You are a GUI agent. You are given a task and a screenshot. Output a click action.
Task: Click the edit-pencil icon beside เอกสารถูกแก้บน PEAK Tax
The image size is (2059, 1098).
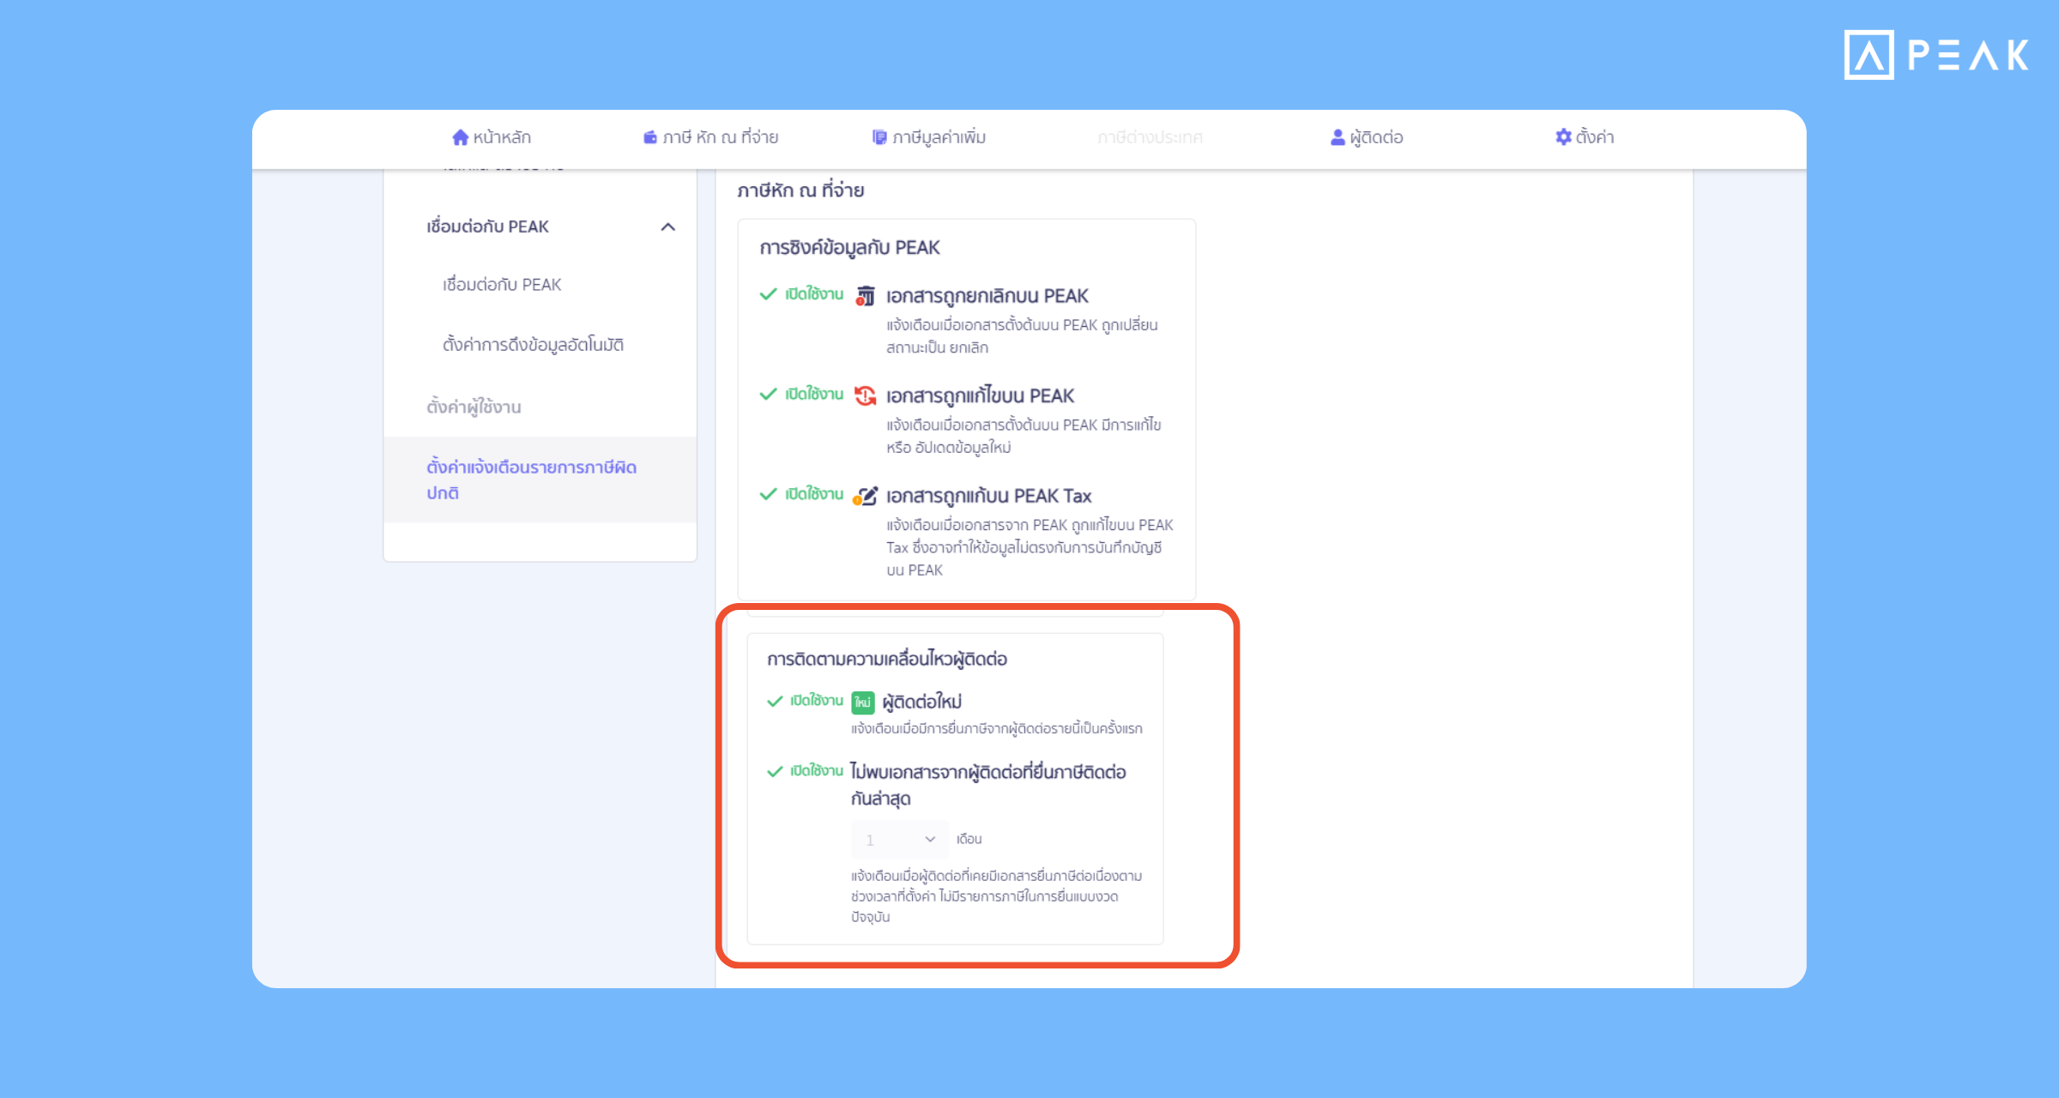pyautogui.click(x=866, y=496)
